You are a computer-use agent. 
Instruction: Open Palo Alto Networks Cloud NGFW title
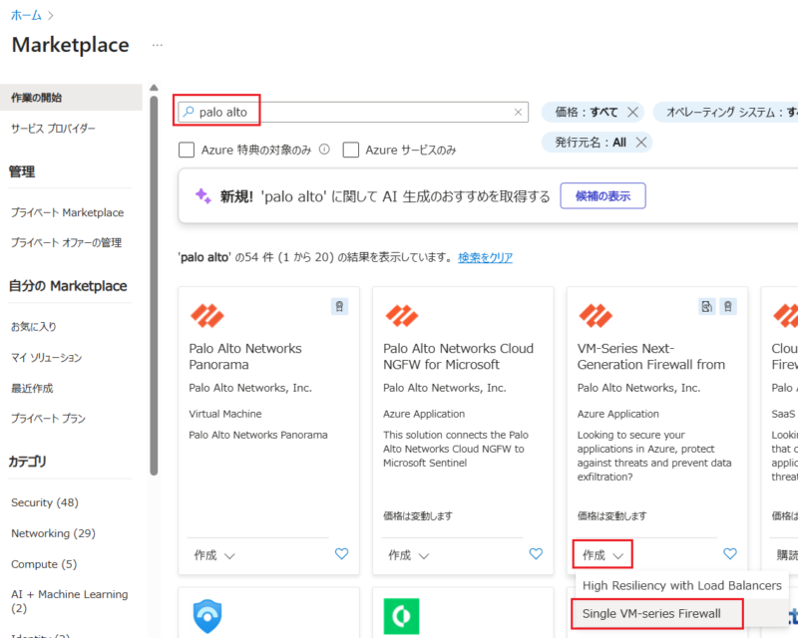[458, 356]
